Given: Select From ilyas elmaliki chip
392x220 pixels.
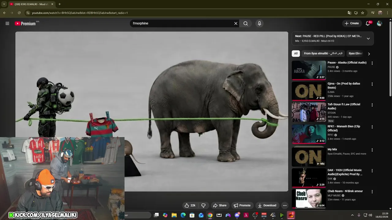Looking at the screenshot, I should click(323, 53).
